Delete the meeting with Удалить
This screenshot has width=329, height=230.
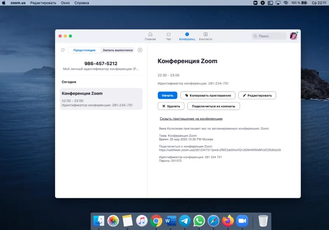coord(171,106)
